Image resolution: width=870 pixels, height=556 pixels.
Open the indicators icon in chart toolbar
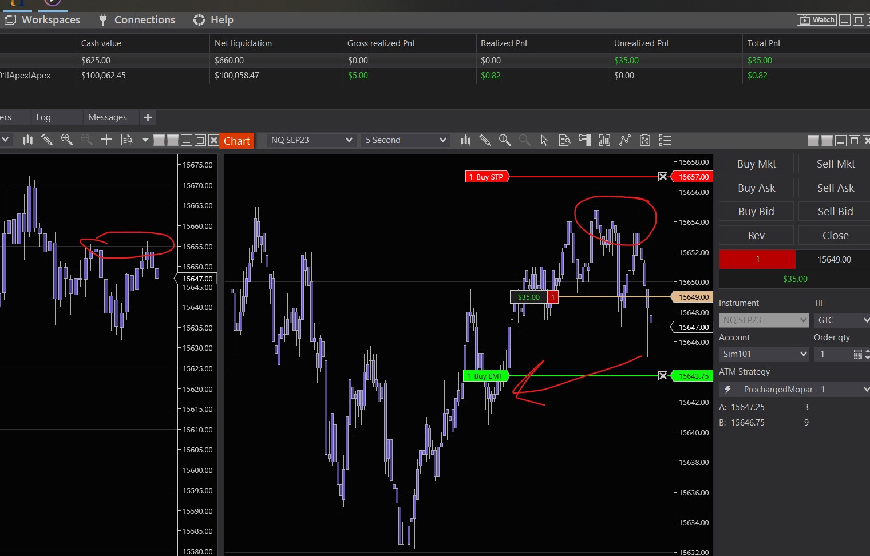pyautogui.click(x=604, y=140)
